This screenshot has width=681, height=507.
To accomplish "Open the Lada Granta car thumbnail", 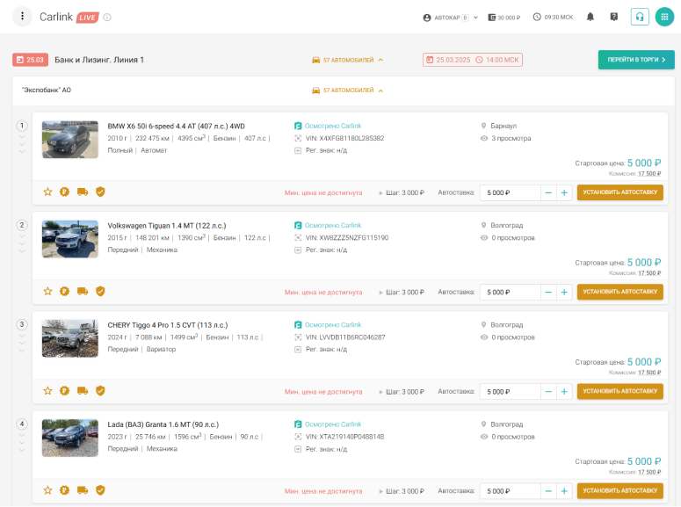I will pos(70,438).
